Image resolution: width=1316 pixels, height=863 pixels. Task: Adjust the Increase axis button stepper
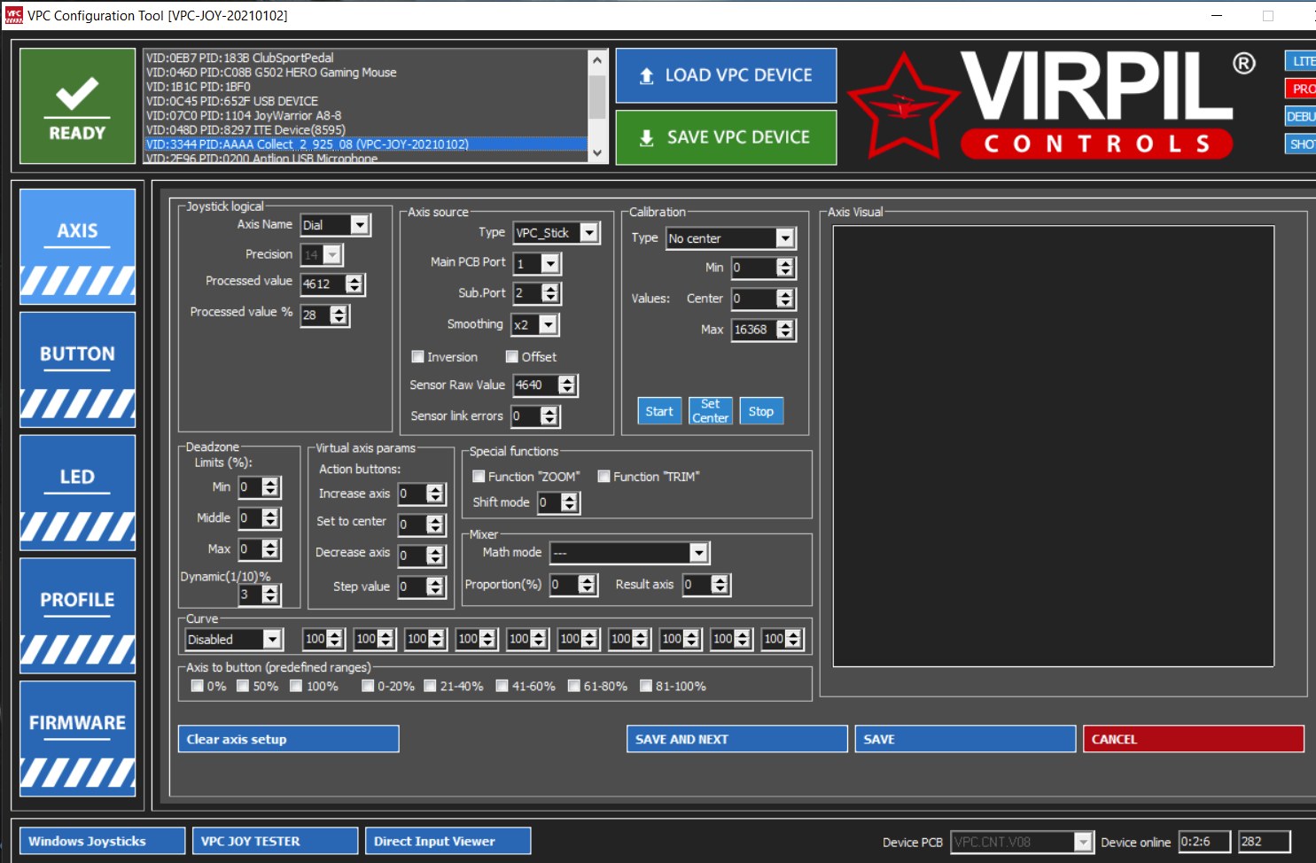click(x=435, y=494)
